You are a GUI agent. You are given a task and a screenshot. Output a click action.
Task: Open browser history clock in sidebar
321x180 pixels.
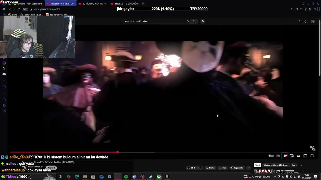(x=4, y=100)
